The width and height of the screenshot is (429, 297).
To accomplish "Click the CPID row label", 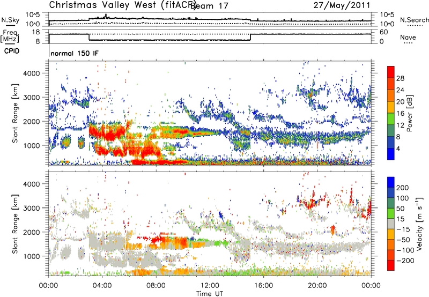I will click(x=12, y=51).
